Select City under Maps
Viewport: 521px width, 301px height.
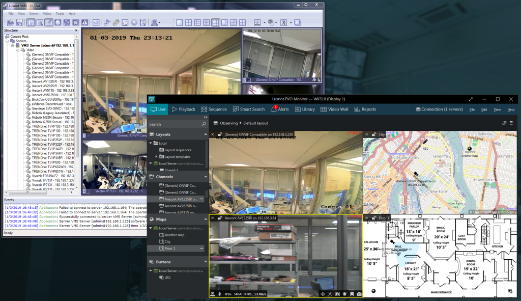167,241
